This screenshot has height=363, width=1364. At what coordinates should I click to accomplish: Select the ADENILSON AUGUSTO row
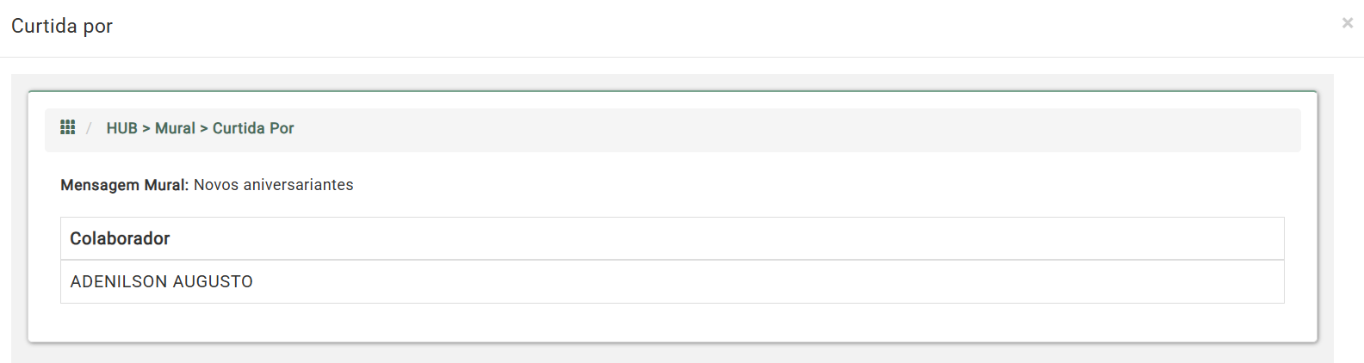(672, 281)
